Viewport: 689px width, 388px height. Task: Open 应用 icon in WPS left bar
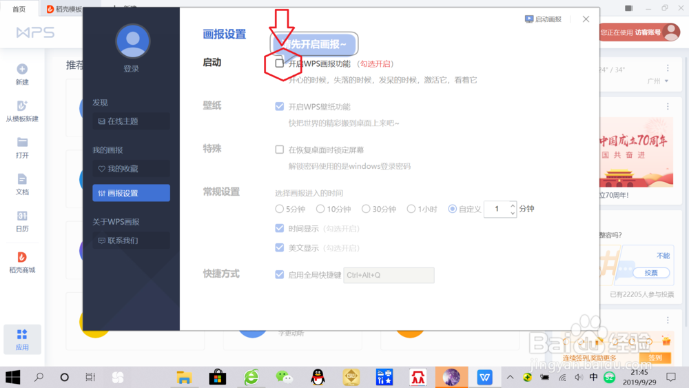coord(22,340)
